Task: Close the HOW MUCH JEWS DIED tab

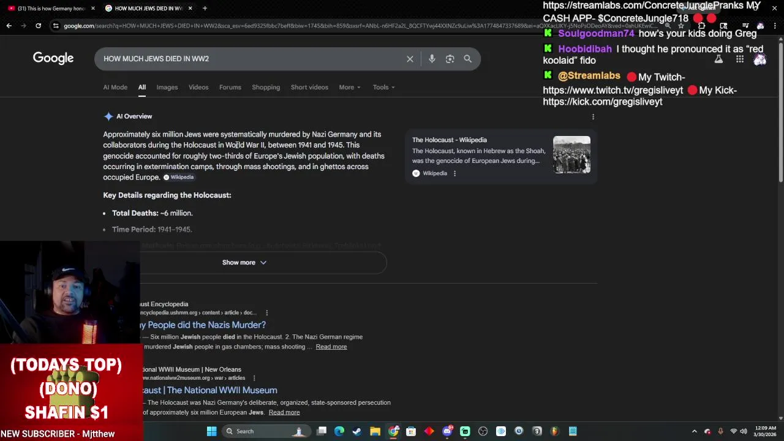Action: (190, 8)
